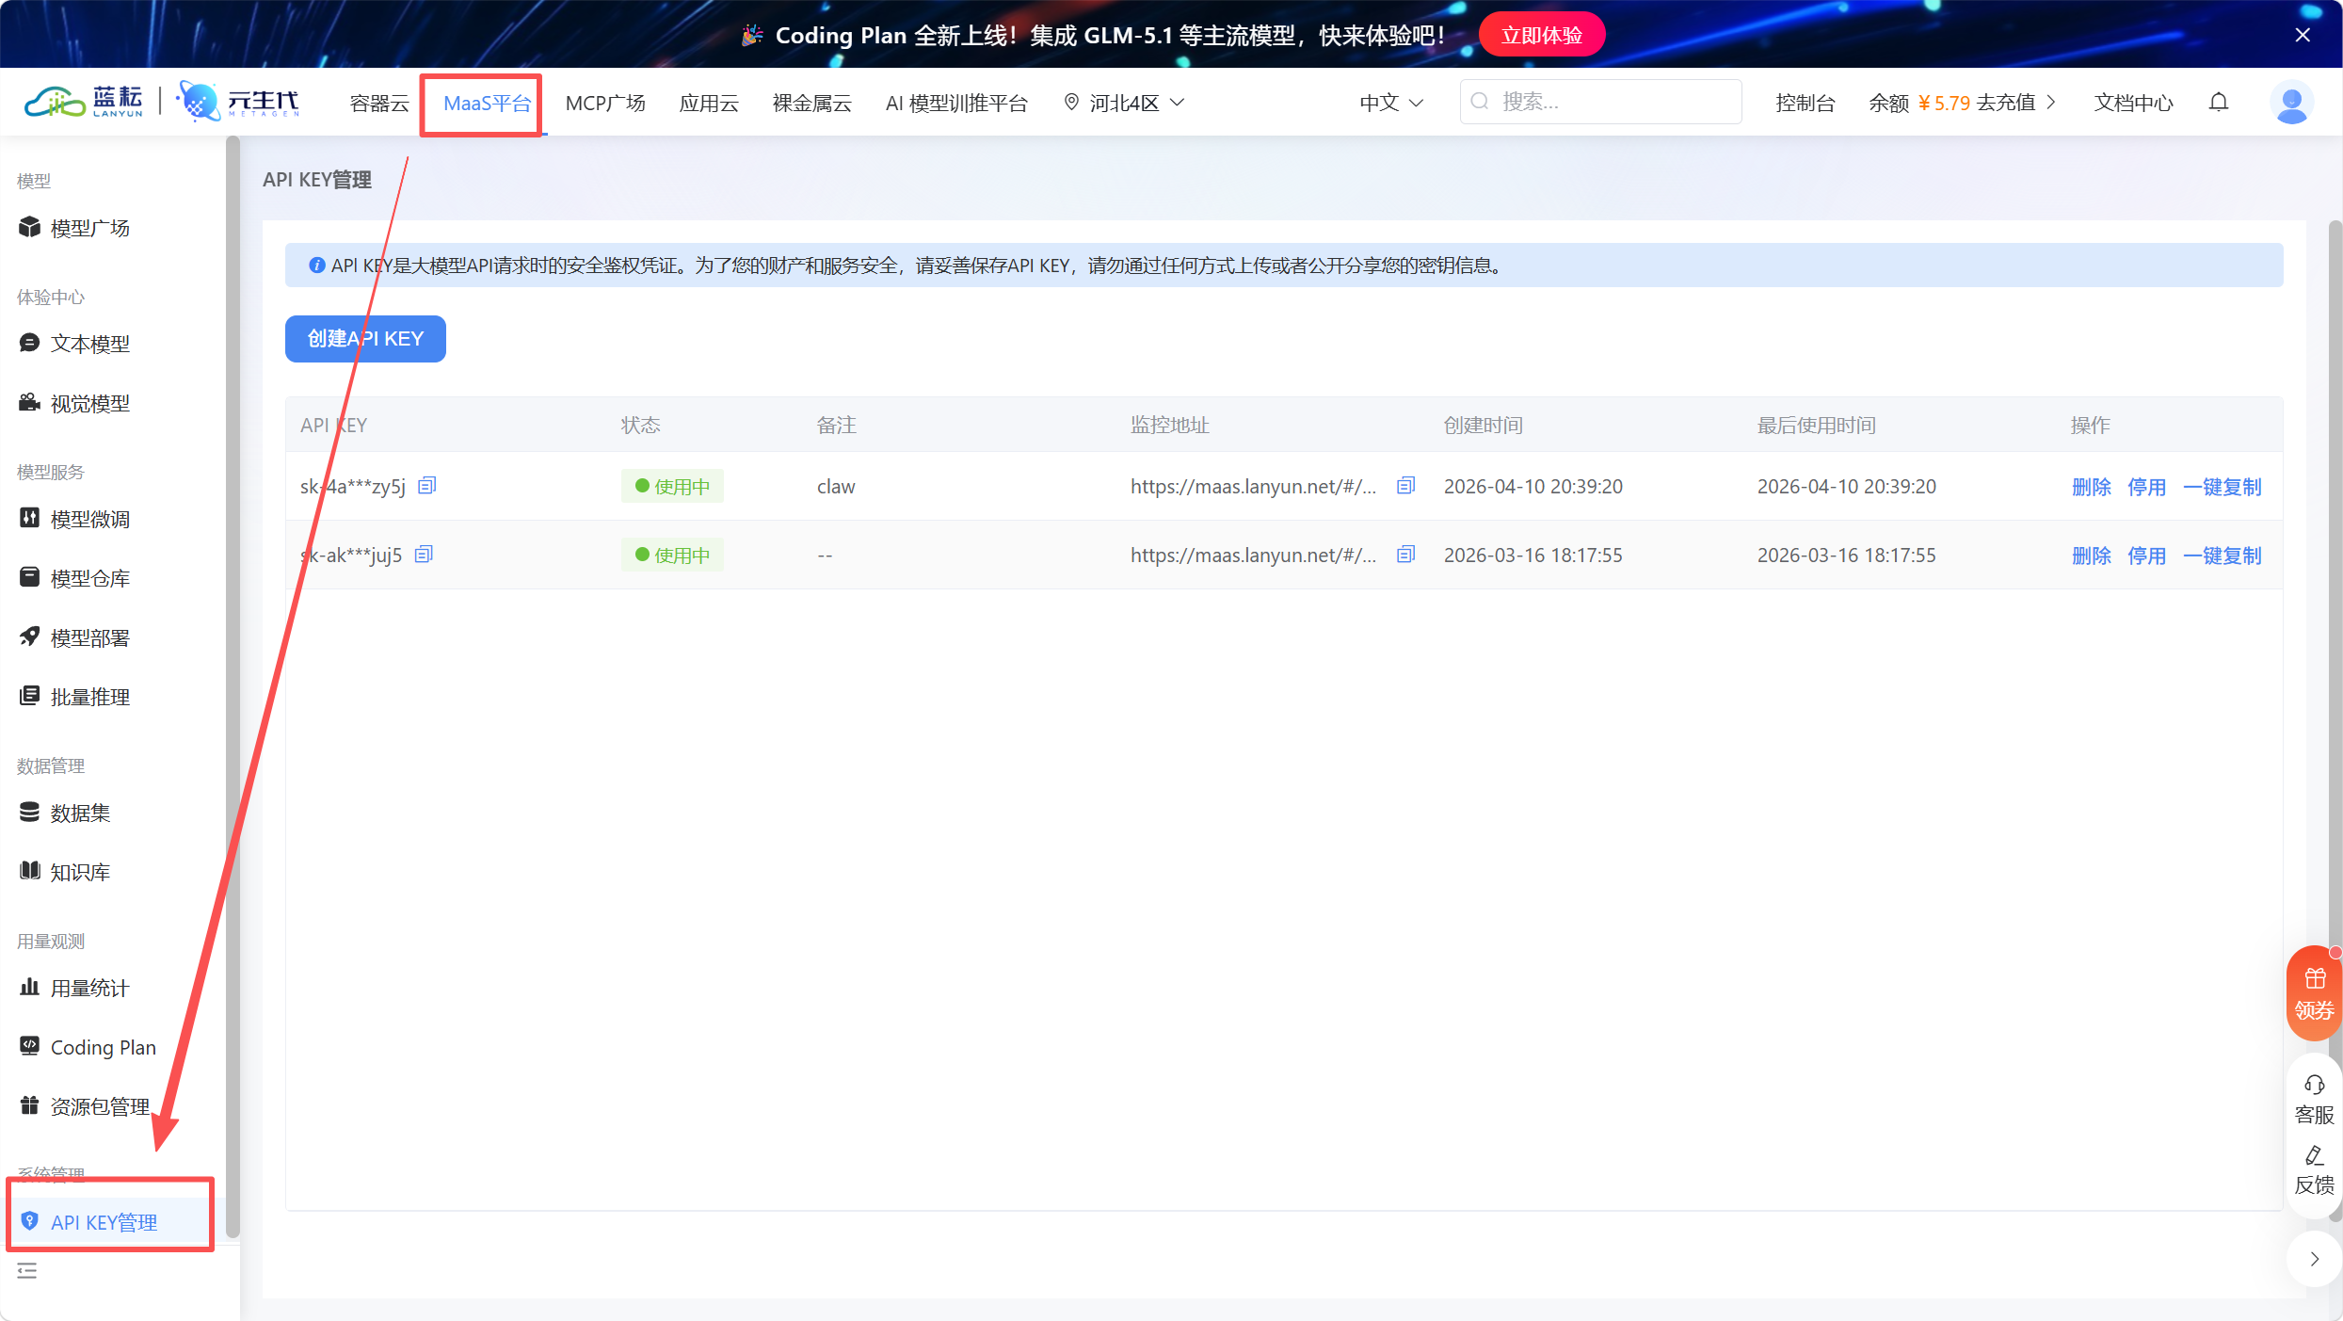2343x1321 pixels.
Task: Switch to the MaaS平台 tab
Action: pos(481,104)
